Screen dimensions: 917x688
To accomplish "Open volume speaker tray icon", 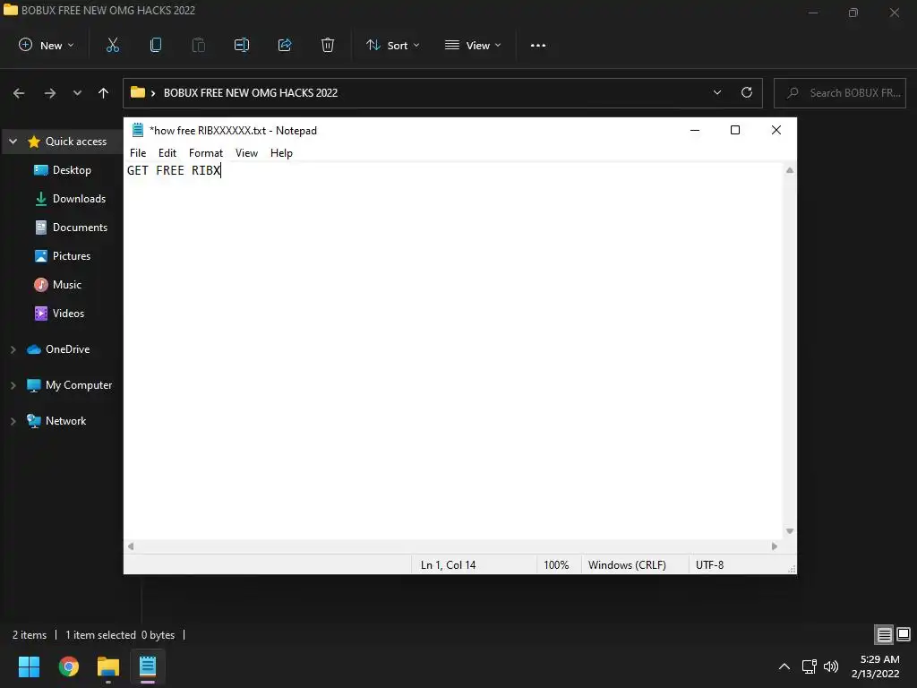I will 831,666.
